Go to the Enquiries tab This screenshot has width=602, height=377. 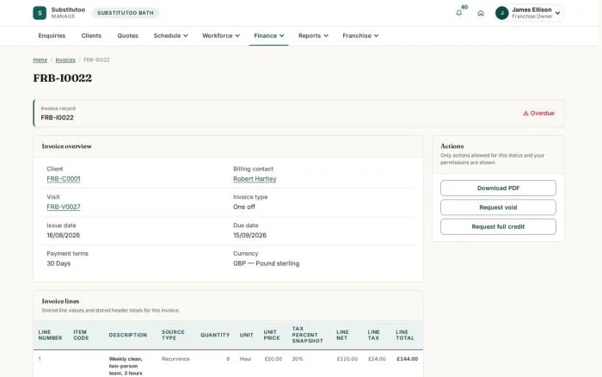(52, 36)
